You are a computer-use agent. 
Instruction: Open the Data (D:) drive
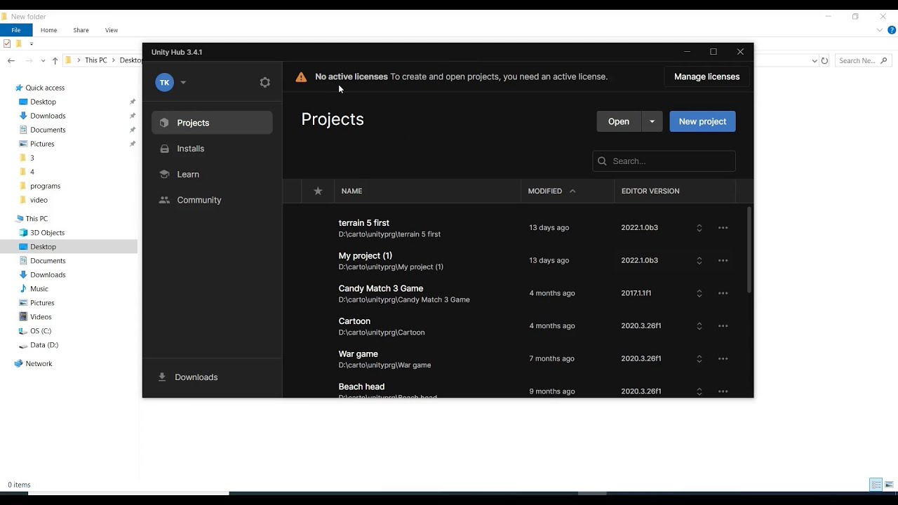click(43, 345)
